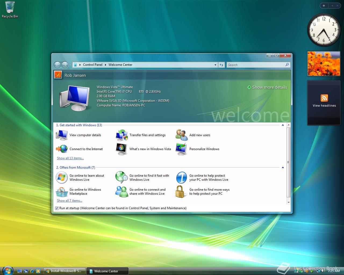Screen dimensions: 344x275
Task: Click the sidebar next gadgets page arrow
Action: coord(338,5)
